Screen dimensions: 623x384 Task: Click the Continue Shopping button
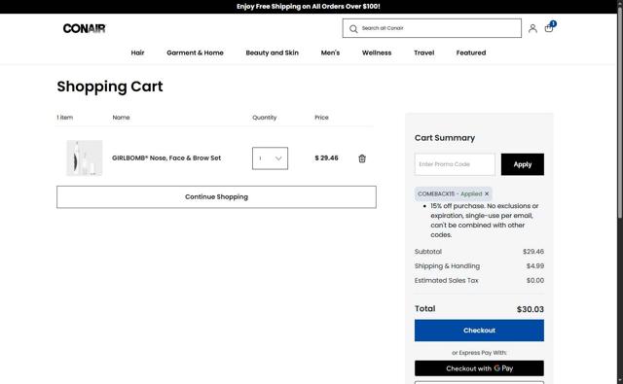pos(216,196)
